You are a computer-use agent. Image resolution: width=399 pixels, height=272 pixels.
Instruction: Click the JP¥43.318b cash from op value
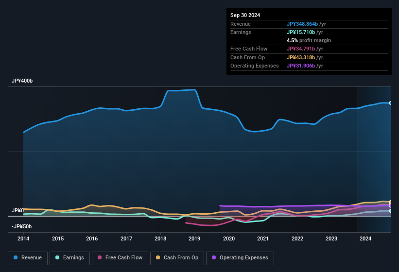301,57
